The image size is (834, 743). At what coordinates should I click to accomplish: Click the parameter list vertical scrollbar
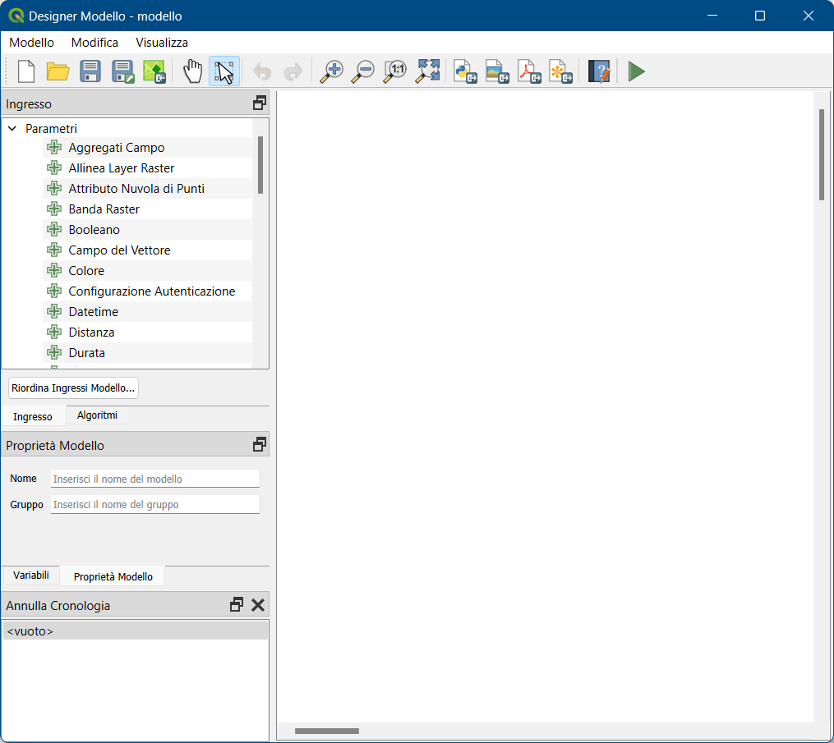coord(260,165)
